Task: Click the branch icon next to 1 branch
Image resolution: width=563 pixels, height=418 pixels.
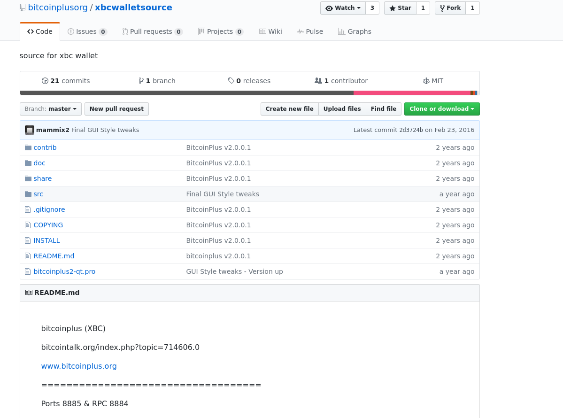Action: 141,81
